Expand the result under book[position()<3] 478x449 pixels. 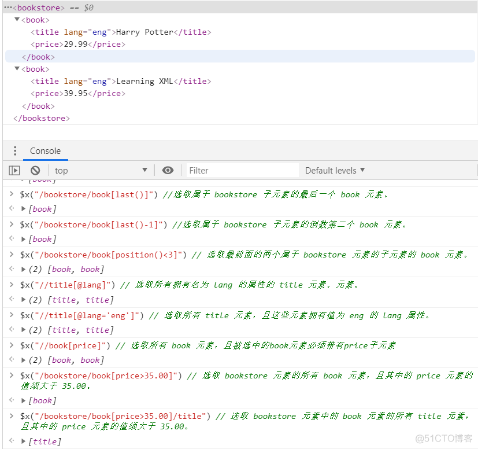click(23, 269)
